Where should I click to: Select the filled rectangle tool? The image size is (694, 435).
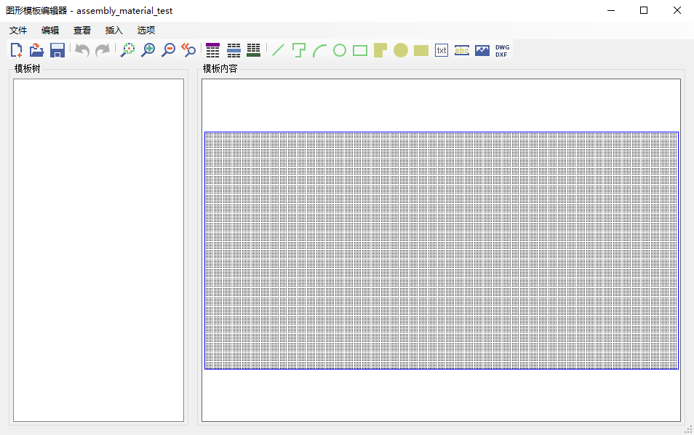pos(421,50)
